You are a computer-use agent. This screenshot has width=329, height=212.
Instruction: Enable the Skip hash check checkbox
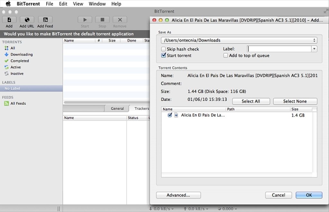click(x=163, y=49)
